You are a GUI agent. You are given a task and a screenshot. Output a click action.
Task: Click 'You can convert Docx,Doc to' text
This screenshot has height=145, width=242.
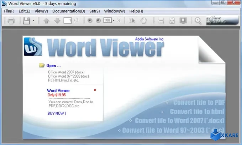point(71,102)
